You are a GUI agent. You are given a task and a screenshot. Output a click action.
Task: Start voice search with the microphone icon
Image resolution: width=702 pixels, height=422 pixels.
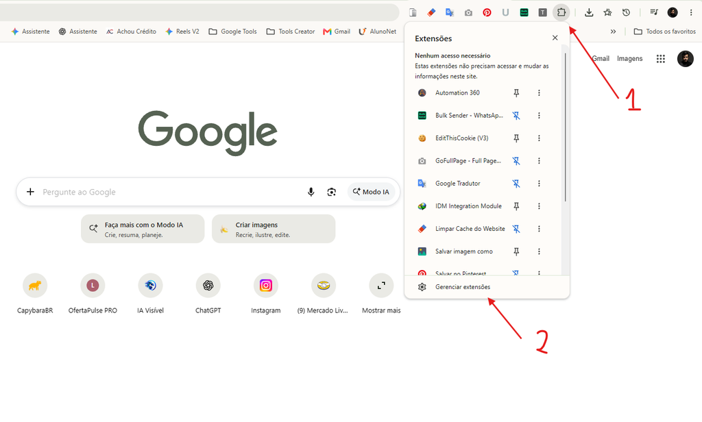(311, 192)
